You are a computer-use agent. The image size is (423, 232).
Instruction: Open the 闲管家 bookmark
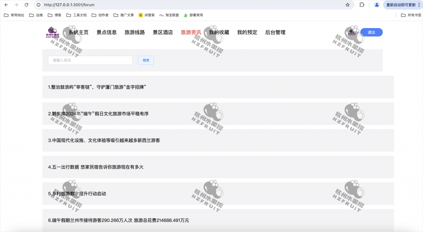147,15
